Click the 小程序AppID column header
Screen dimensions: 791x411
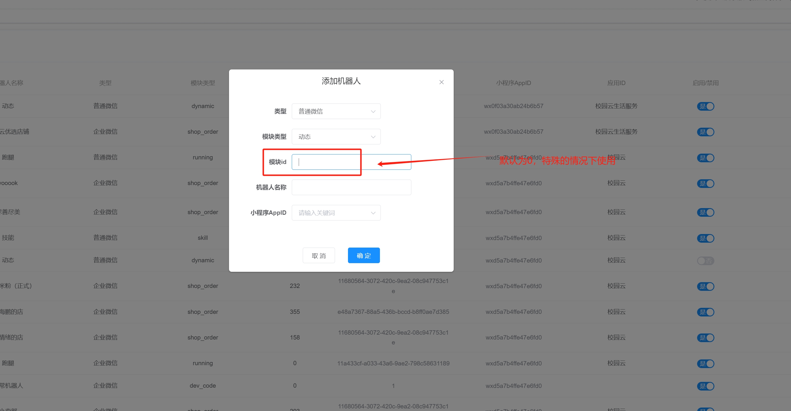tap(513, 83)
